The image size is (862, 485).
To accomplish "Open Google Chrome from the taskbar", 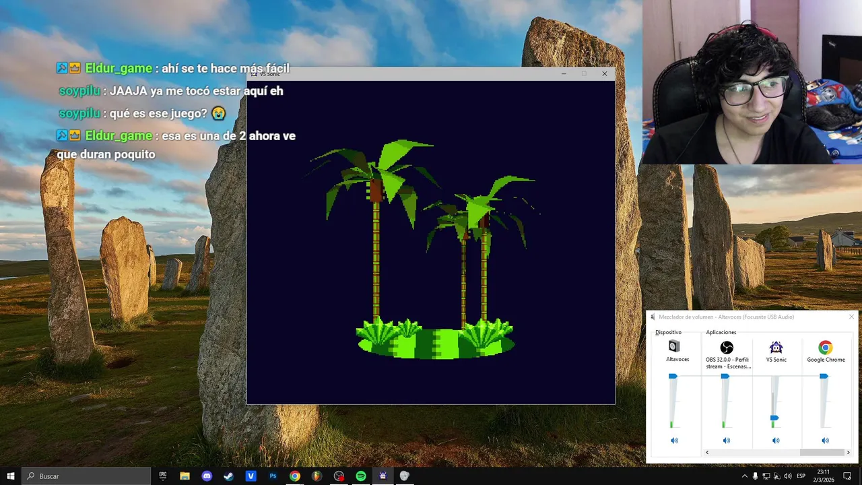I will coord(295,476).
